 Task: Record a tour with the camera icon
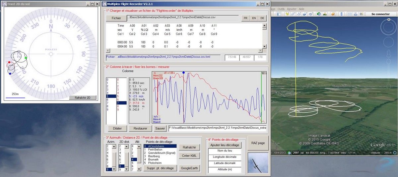311,14
